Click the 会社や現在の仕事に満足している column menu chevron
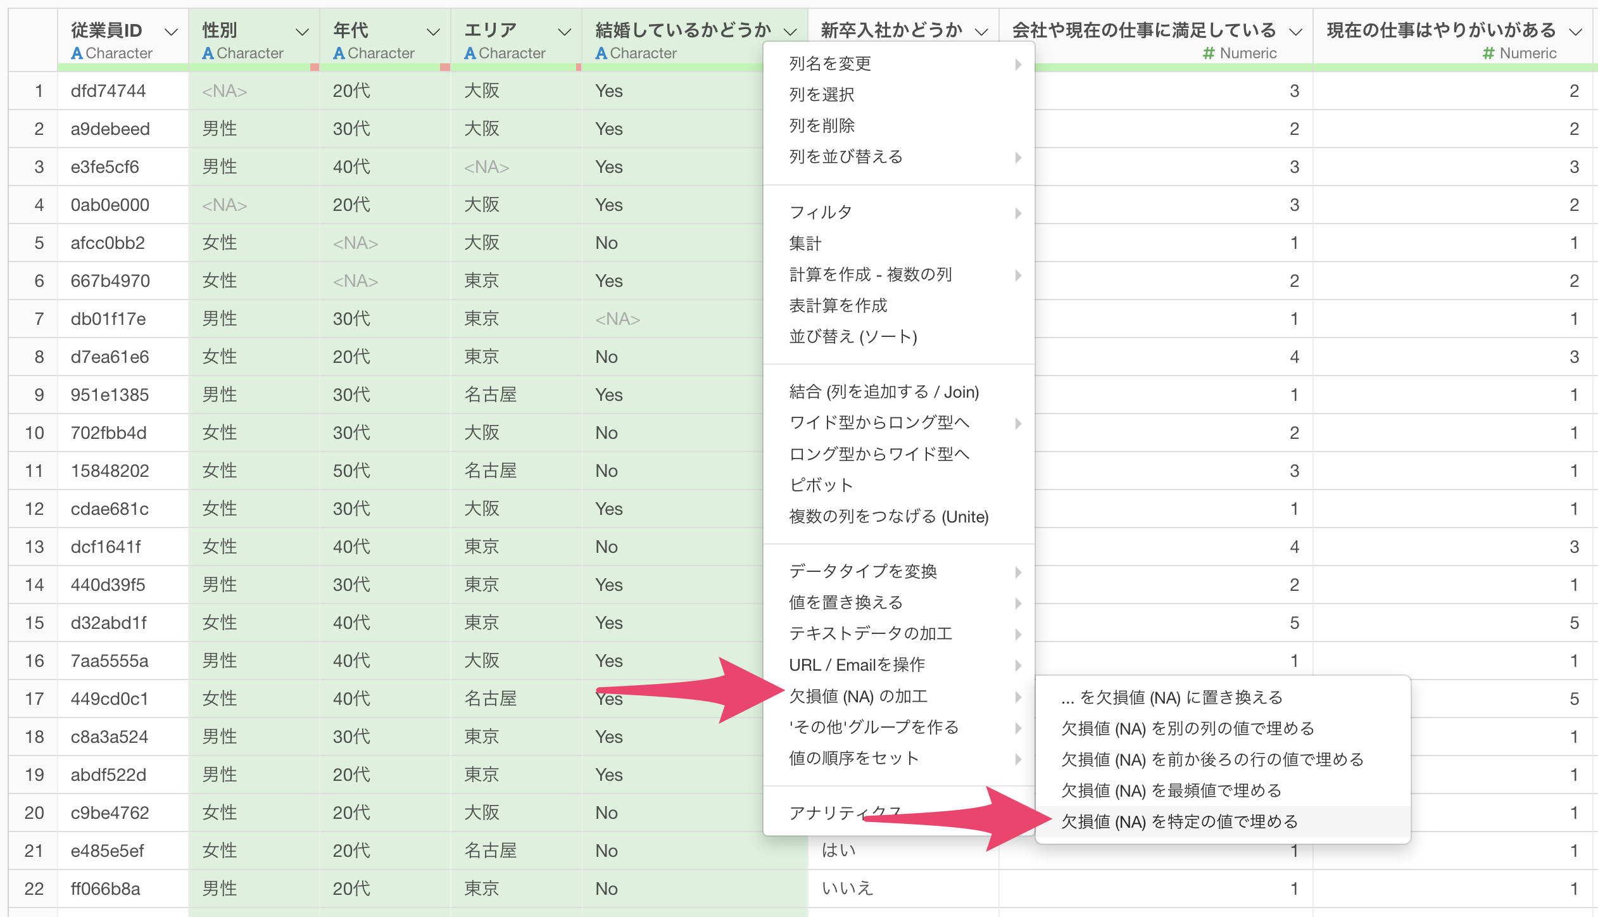Image resolution: width=1598 pixels, height=917 pixels. [x=1296, y=32]
